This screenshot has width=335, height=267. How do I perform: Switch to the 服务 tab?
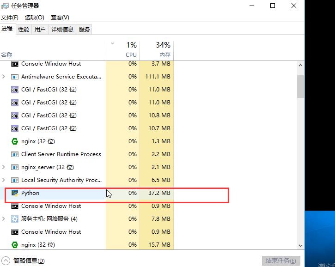coord(84,29)
